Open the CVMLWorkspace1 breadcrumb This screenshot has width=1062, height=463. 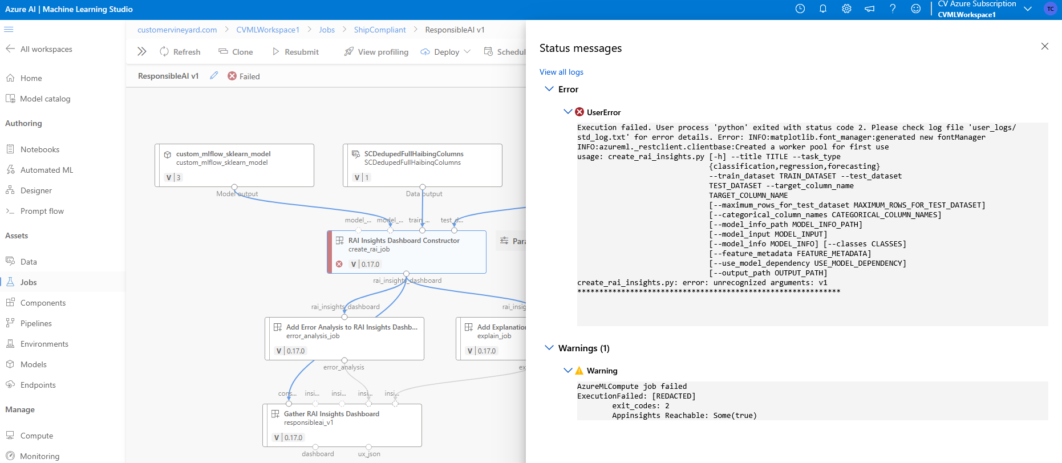coord(267,30)
